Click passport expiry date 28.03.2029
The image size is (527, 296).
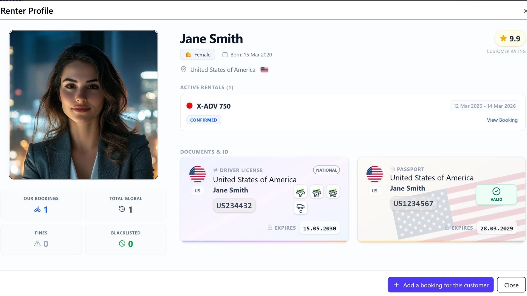click(x=497, y=228)
